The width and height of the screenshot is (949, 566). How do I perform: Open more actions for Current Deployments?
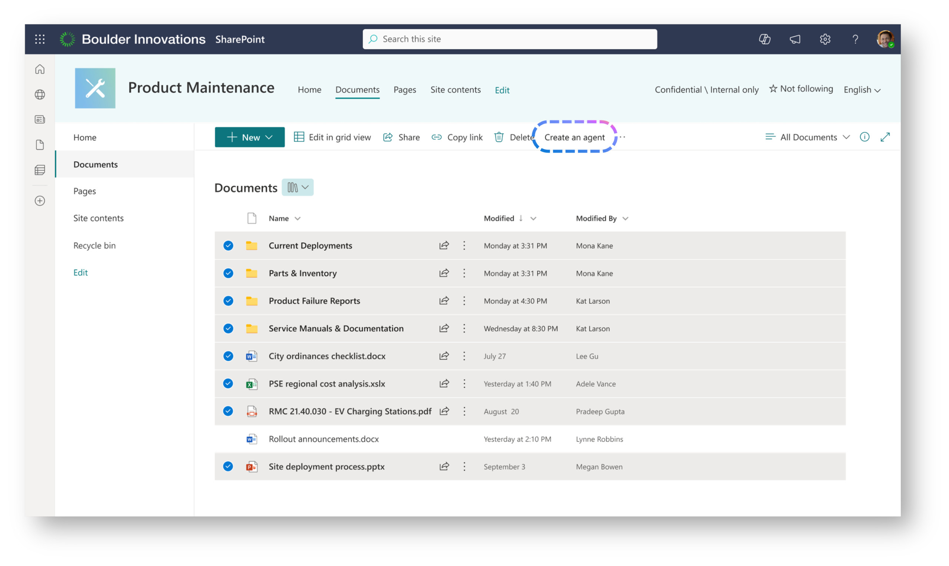tap(464, 245)
